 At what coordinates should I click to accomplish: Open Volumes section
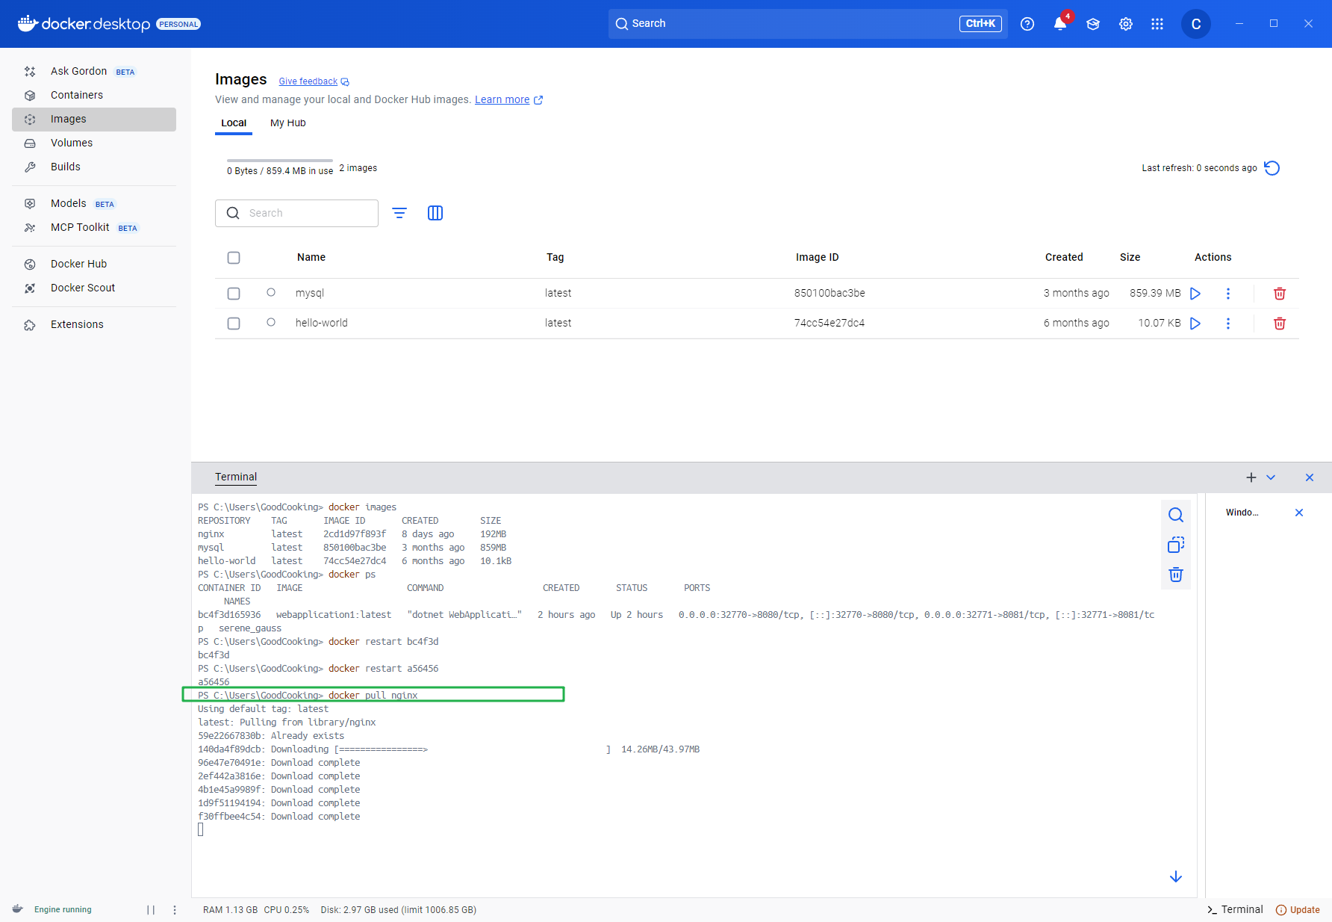[94, 143]
